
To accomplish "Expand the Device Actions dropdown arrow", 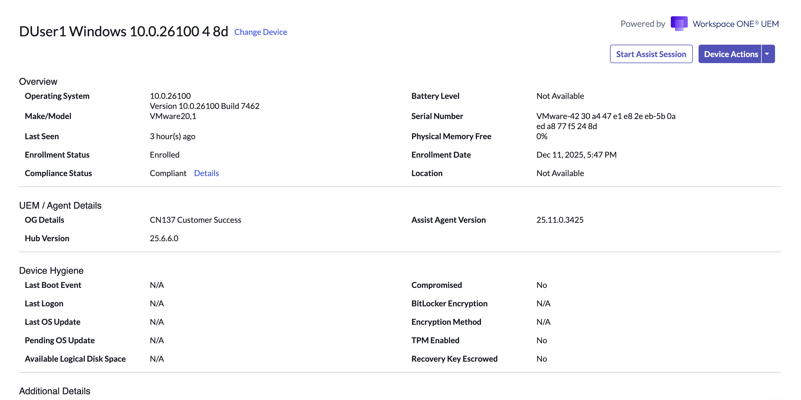I will click(768, 54).
